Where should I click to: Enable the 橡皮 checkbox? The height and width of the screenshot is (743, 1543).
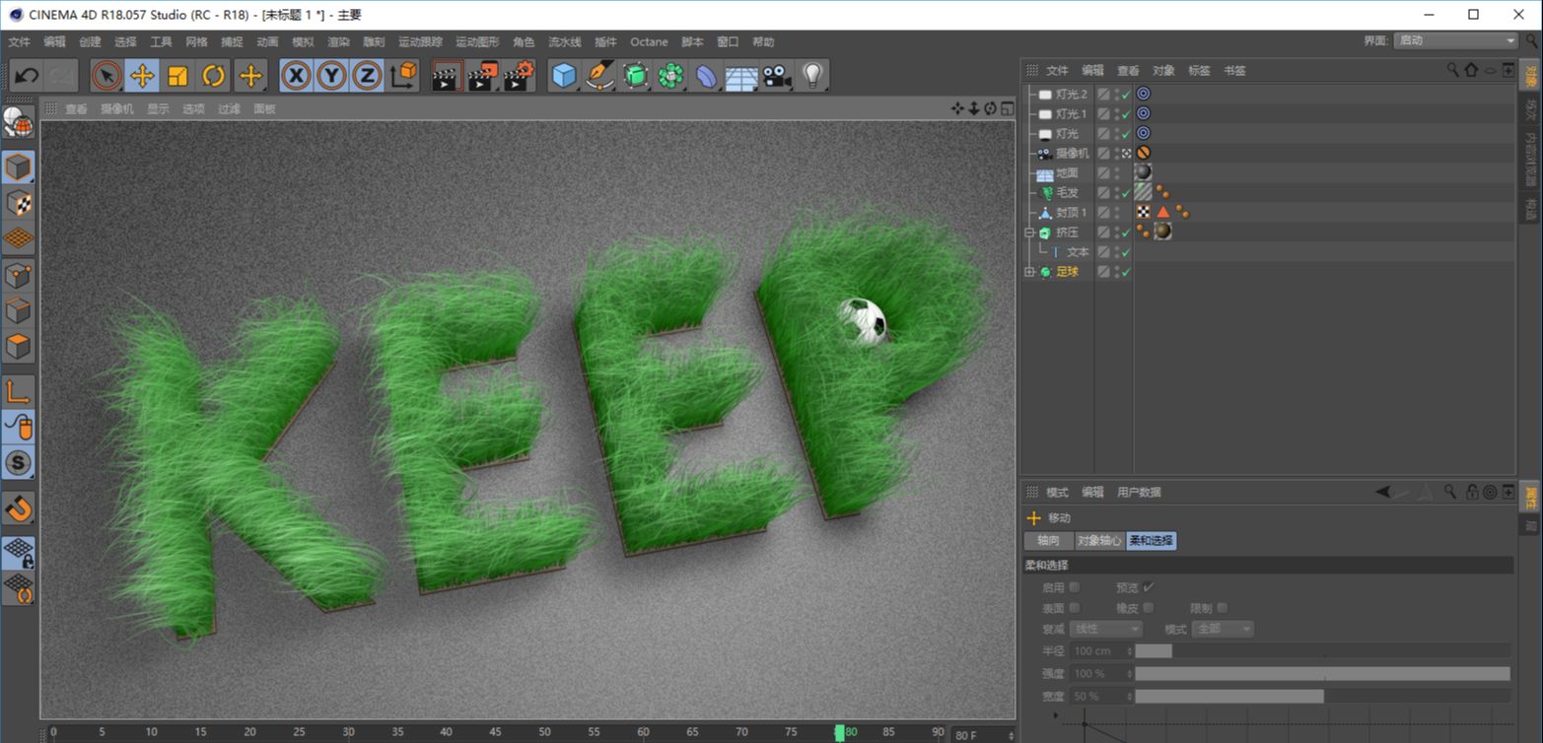click(1149, 608)
